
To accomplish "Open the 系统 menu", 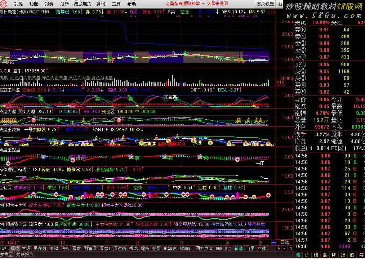I will coord(18,4).
